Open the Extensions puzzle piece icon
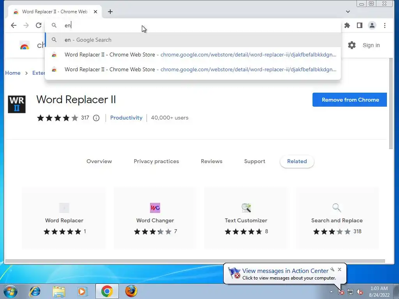The image size is (399, 299). pos(347,25)
